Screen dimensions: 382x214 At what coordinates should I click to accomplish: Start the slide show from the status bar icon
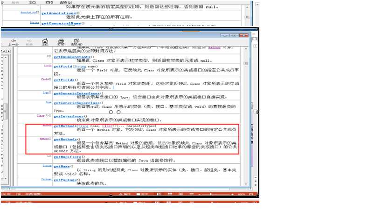coord(192,194)
